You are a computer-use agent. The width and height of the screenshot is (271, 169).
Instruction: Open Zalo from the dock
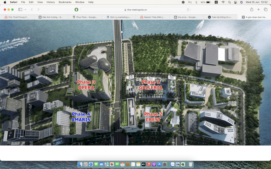[172, 164]
